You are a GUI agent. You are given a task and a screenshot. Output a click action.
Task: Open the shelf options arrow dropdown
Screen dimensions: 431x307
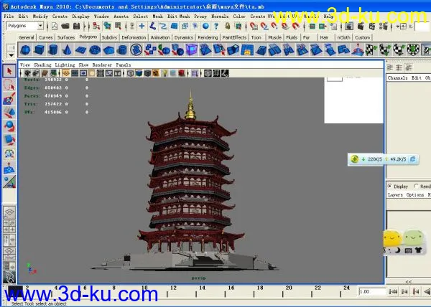point(11,55)
